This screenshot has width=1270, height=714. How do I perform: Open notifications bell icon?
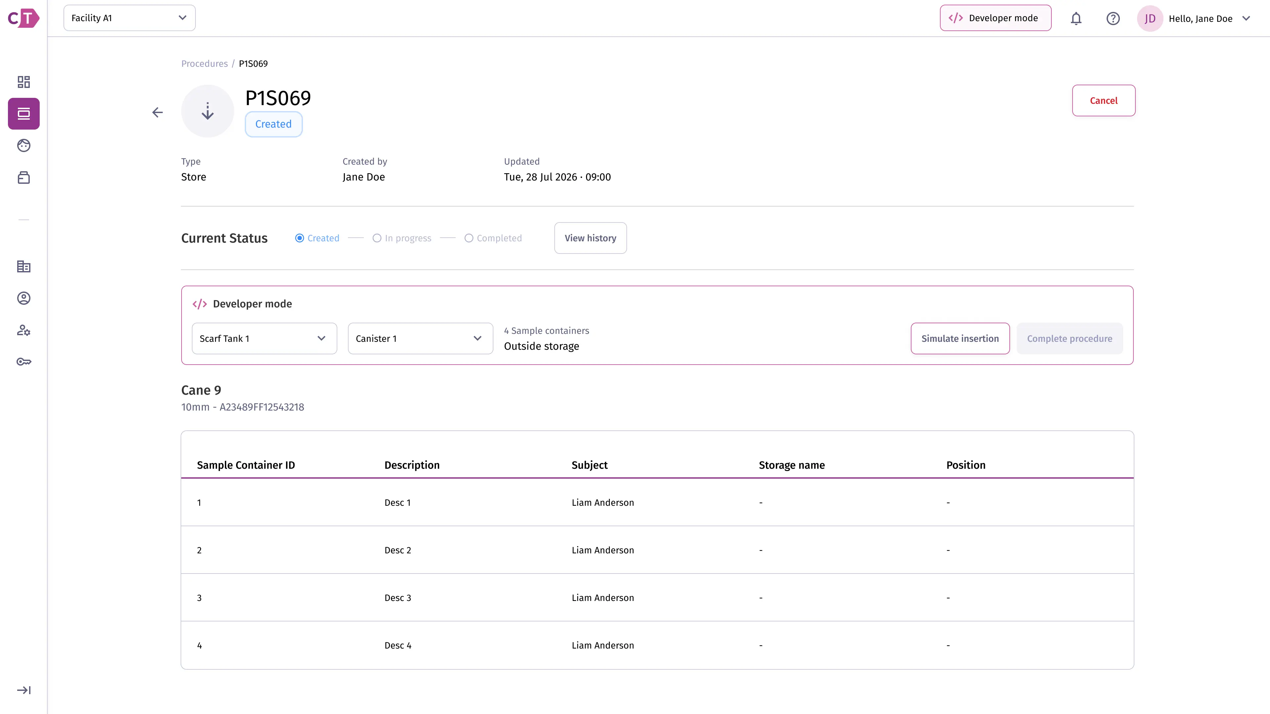[1076, 18]
